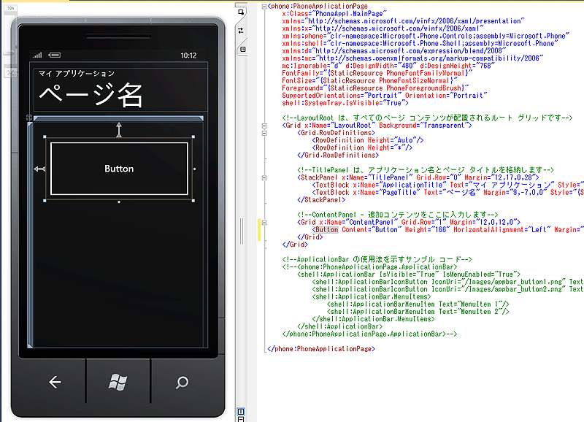Click the 70% zoom level box
This screenshot has width=584, height=422.
tap(10, 8)
